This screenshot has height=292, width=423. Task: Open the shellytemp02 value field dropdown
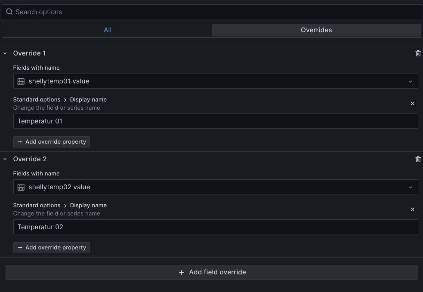pyautogui.click(x=410, y=187)
